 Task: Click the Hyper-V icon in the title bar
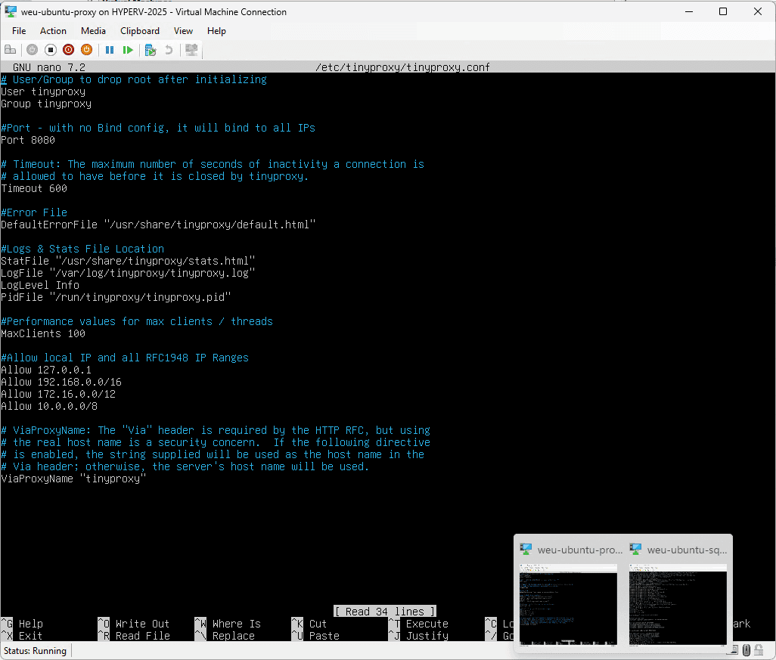[x=10, y=11]
